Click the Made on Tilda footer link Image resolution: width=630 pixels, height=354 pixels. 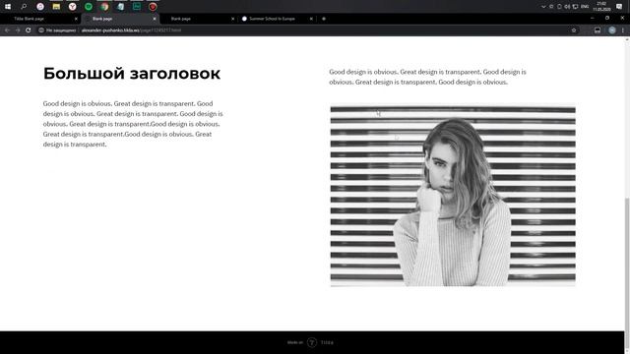coord(311,342)
